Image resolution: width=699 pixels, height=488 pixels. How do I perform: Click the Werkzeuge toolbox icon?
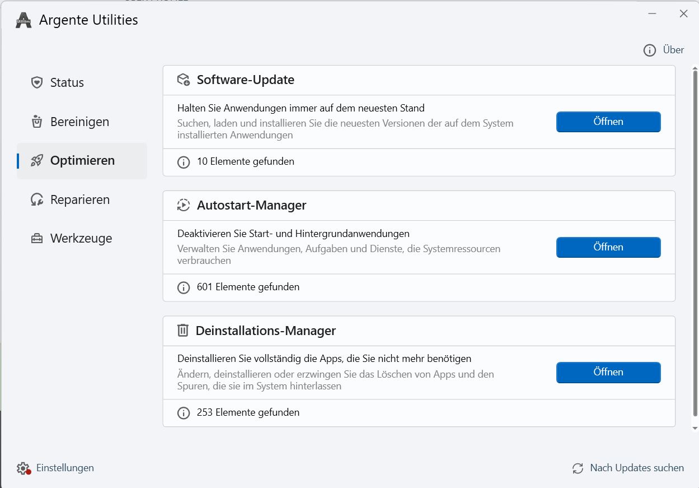[x=37, y=239]
